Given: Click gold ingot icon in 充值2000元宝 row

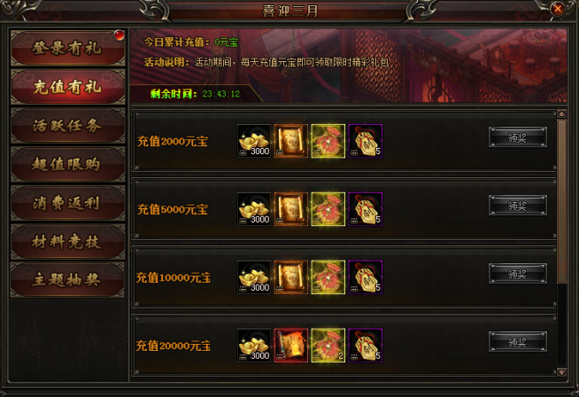Looking at the screenshot, I should click(x=254, y=141).
